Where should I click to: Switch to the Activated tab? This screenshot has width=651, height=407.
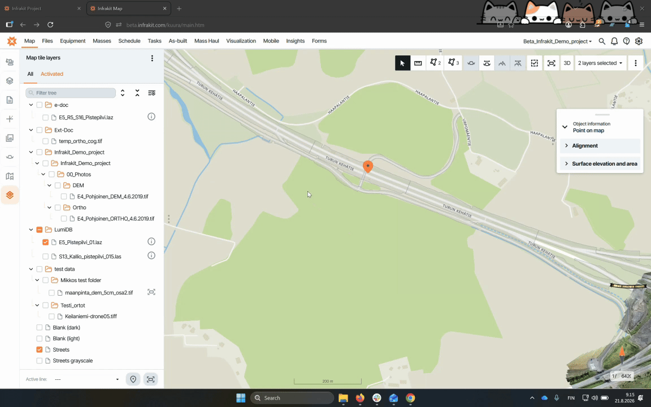click(x=52, y=74)
